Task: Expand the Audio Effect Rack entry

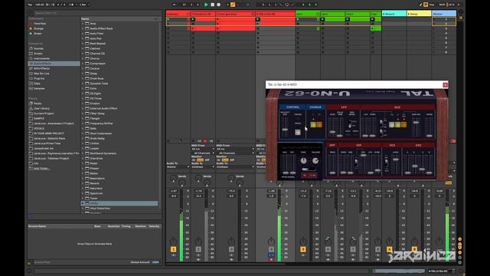Action: 83,28
